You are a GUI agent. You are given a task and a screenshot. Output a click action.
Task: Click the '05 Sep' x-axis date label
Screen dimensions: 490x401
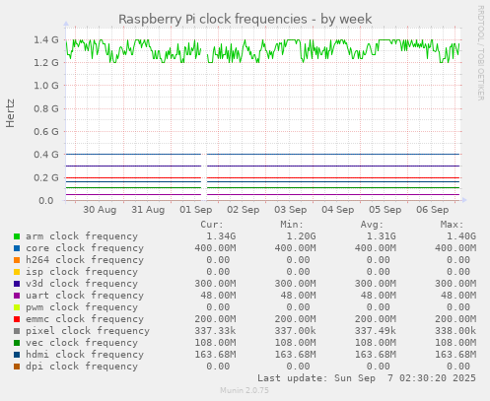[385, 210]
